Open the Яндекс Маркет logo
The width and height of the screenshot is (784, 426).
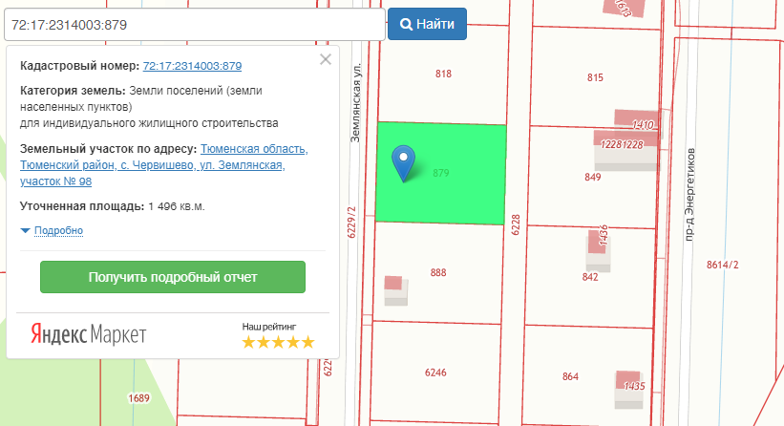(x=89, y=334)
